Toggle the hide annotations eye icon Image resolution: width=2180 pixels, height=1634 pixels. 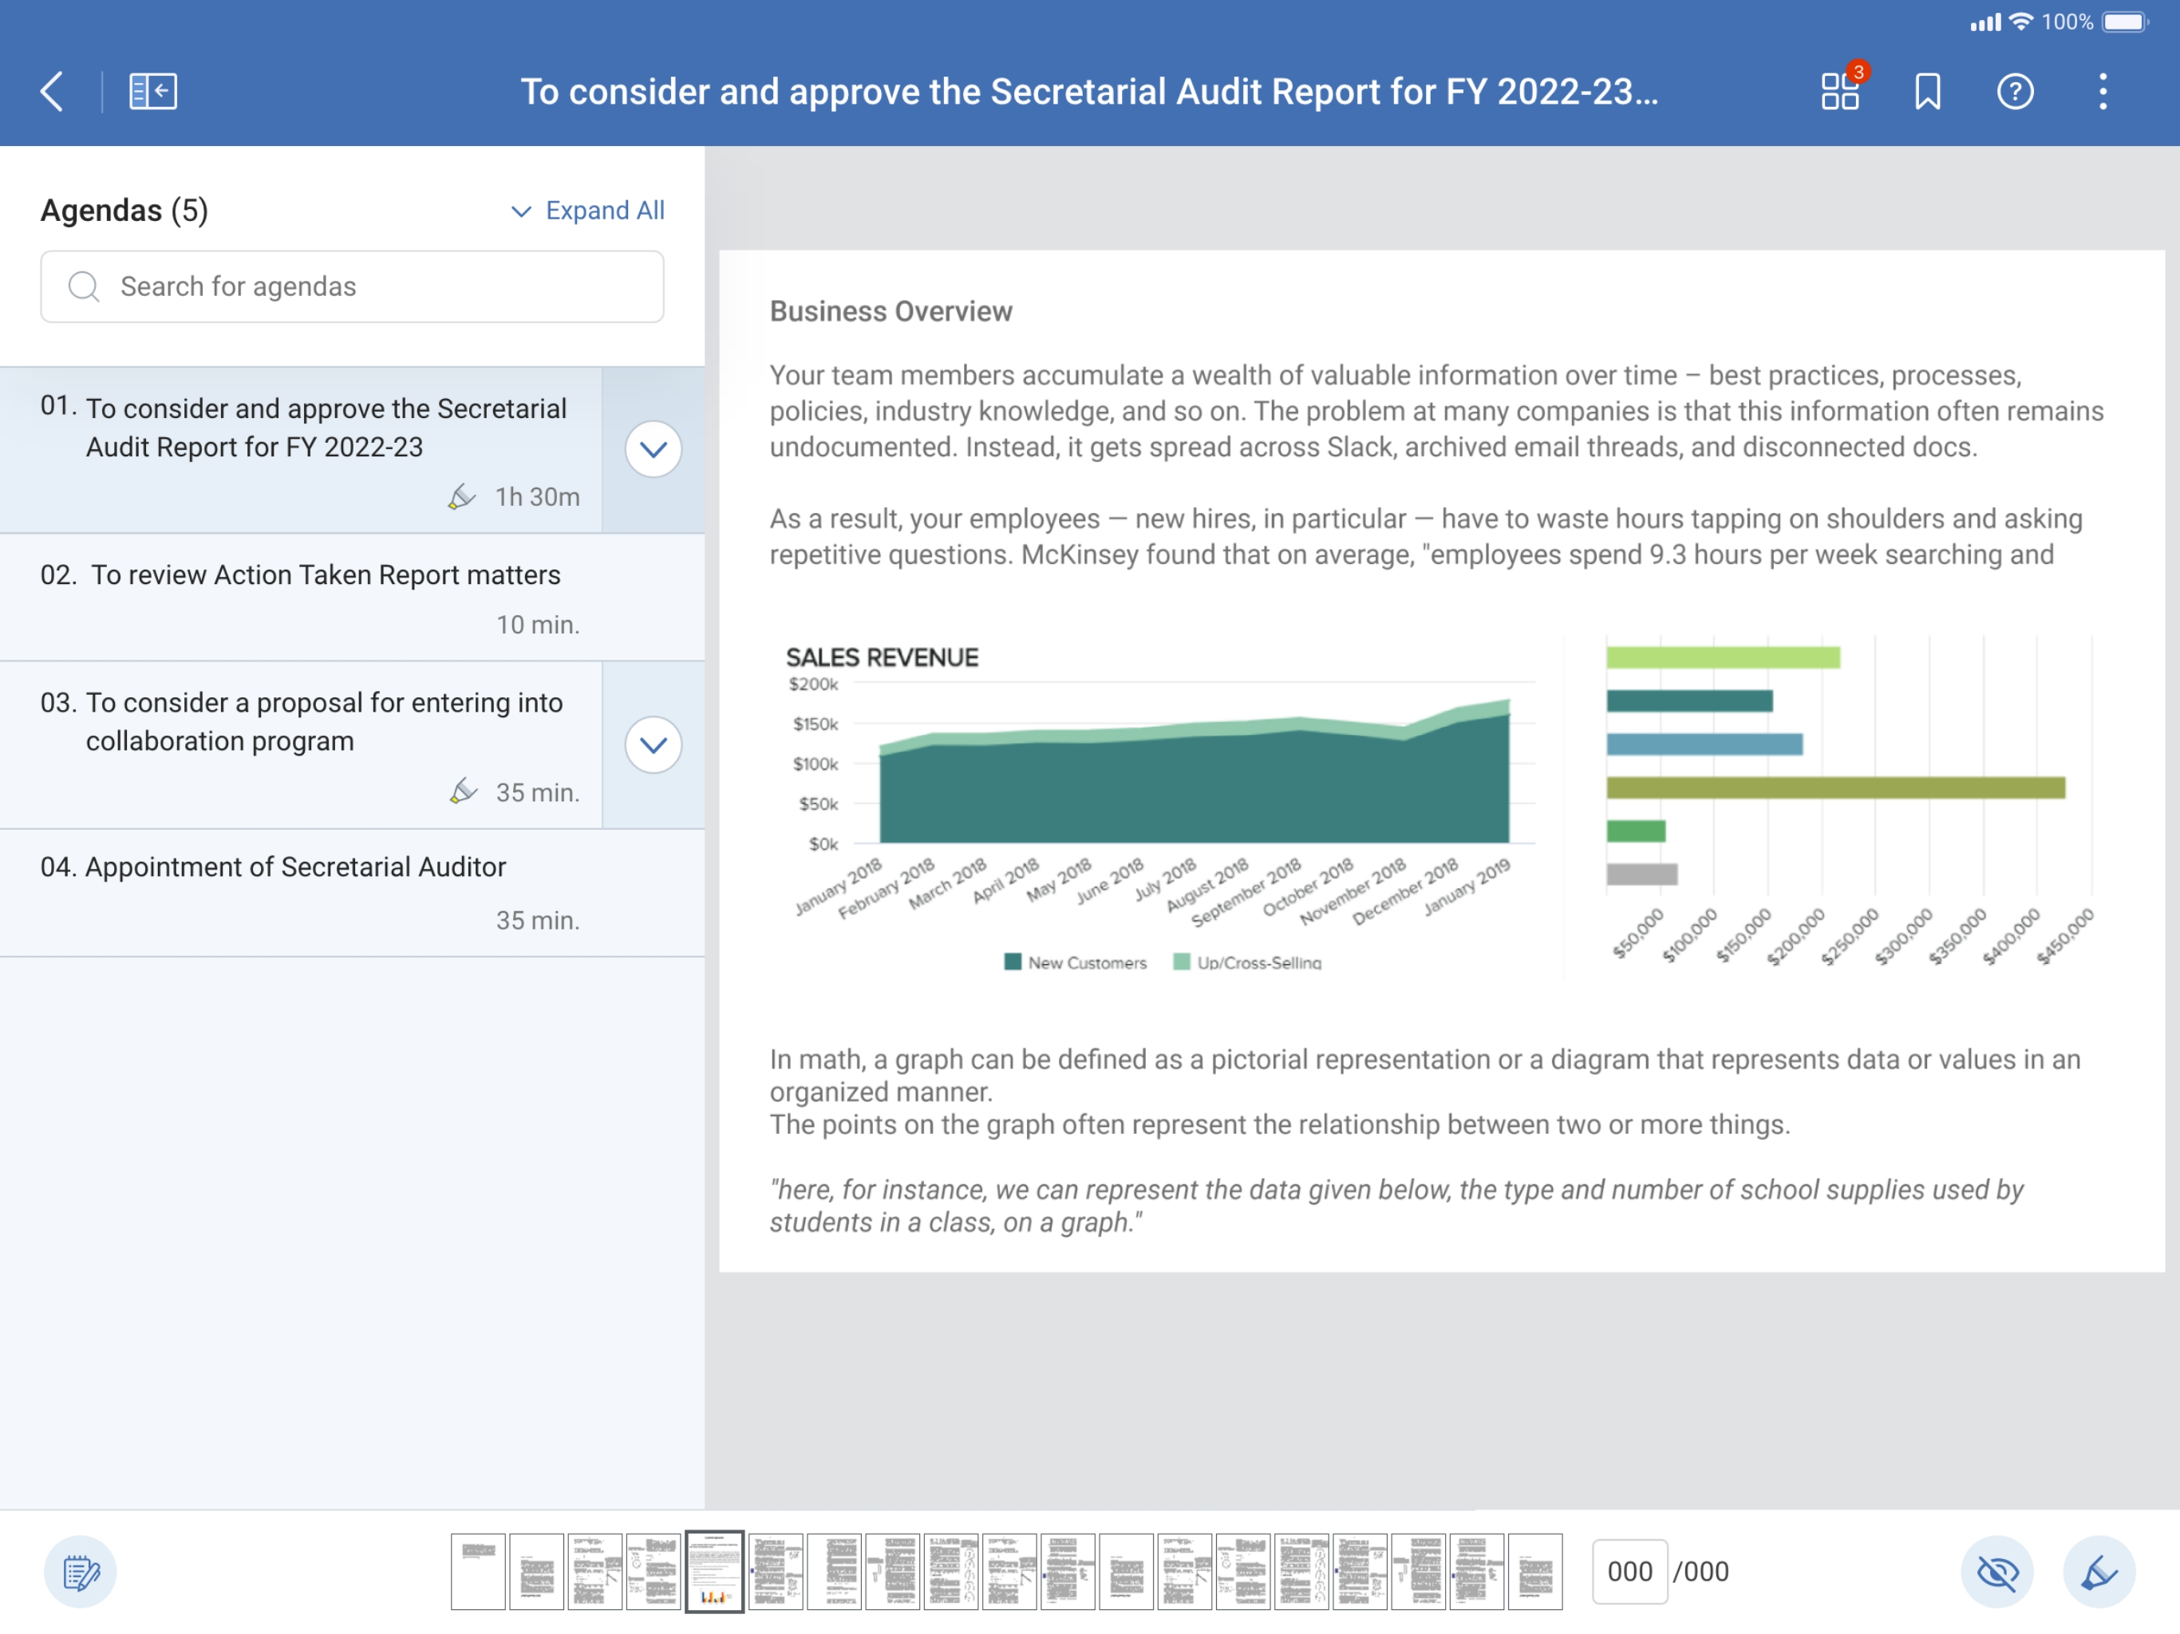click(x=1996, y=1571)
